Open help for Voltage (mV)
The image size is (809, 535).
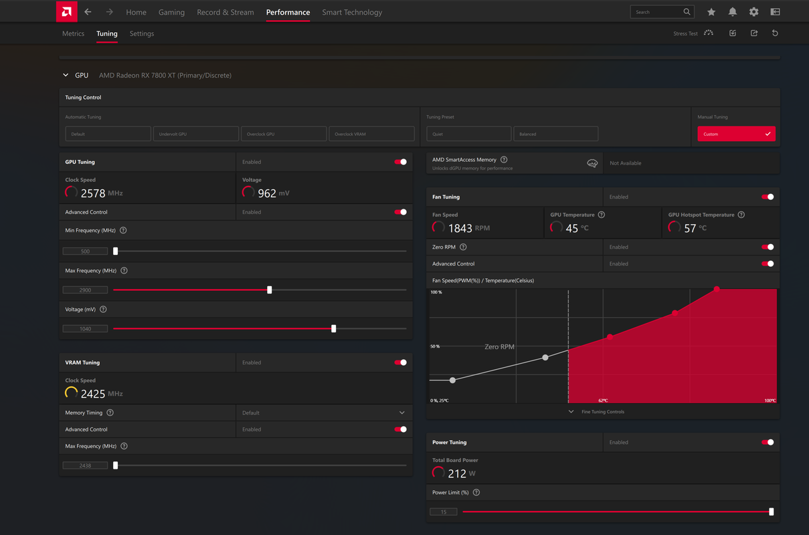(103, 310)
